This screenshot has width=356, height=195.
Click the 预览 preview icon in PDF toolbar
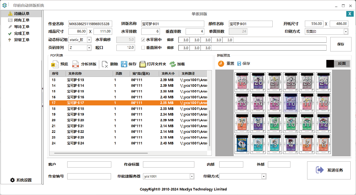point(55,64)
